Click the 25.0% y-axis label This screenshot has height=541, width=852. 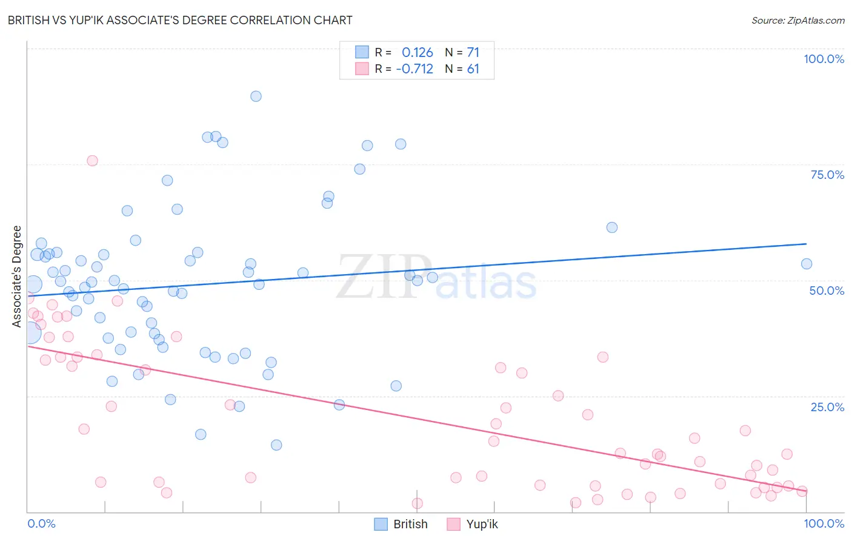point(827,406)
